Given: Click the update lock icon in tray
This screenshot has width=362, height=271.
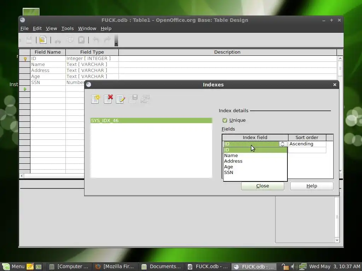Looking at the screenshot, I should coord(285,267).
